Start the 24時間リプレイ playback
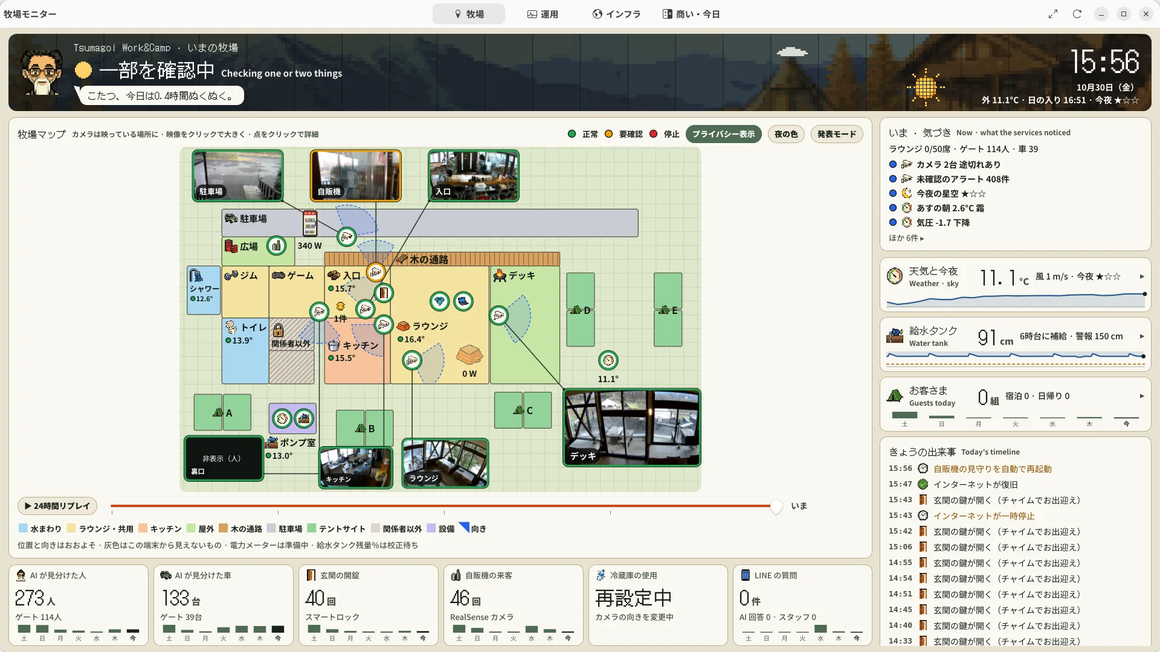Viewport: 1160px width, 652px height. coord(57,506)
